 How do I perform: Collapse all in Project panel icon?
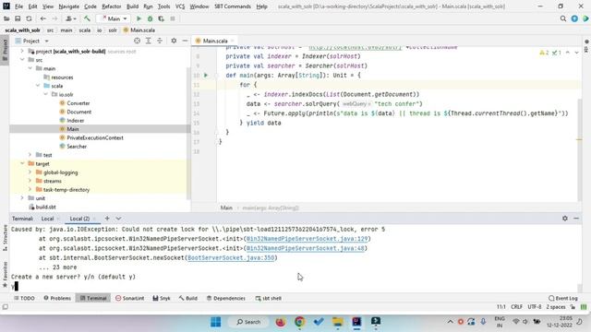160,41
